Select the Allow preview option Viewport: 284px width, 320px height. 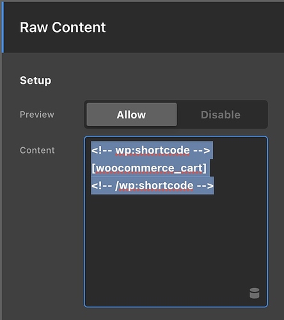(x=132, y=115)
